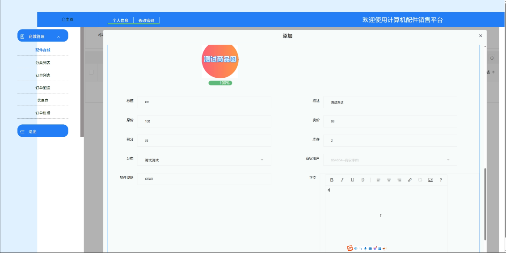This screenshot has height=253, width=506.
Task: Open 分类列表 in the sidebar
Action: click(43, 63)
